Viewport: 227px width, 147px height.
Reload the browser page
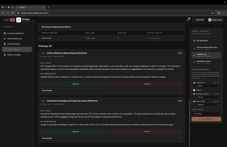coord(13,13)
